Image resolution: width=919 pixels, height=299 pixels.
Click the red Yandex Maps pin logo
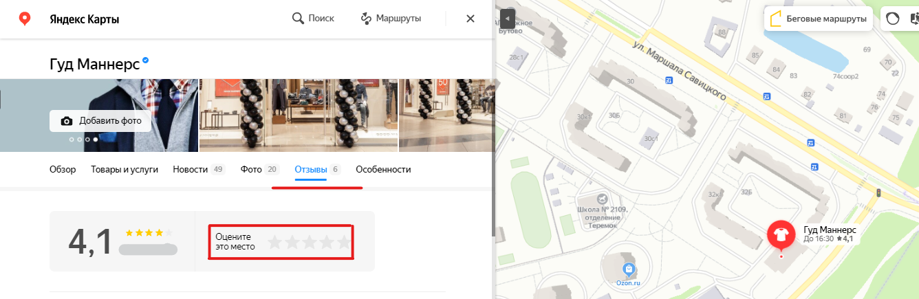(25, 19)
